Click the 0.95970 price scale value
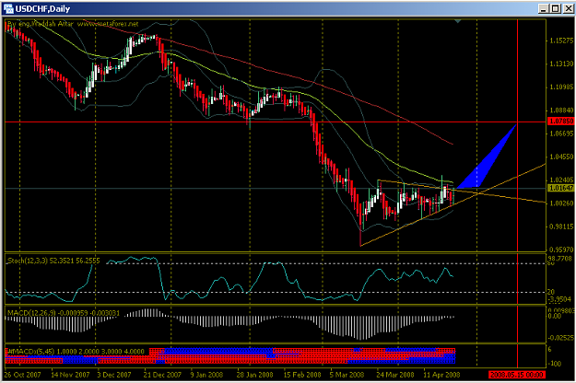This screenshot has height=383, width=576. (561, 250)
